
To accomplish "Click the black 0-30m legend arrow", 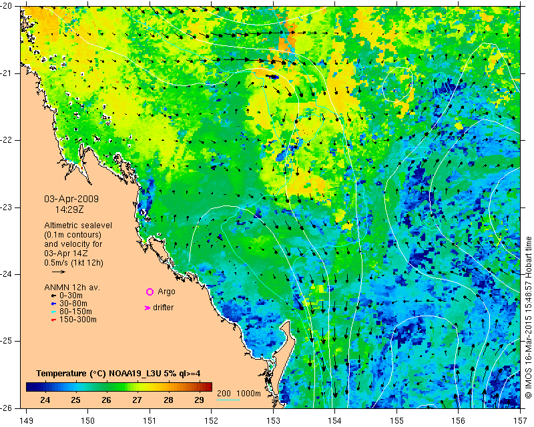I will 53,296.
